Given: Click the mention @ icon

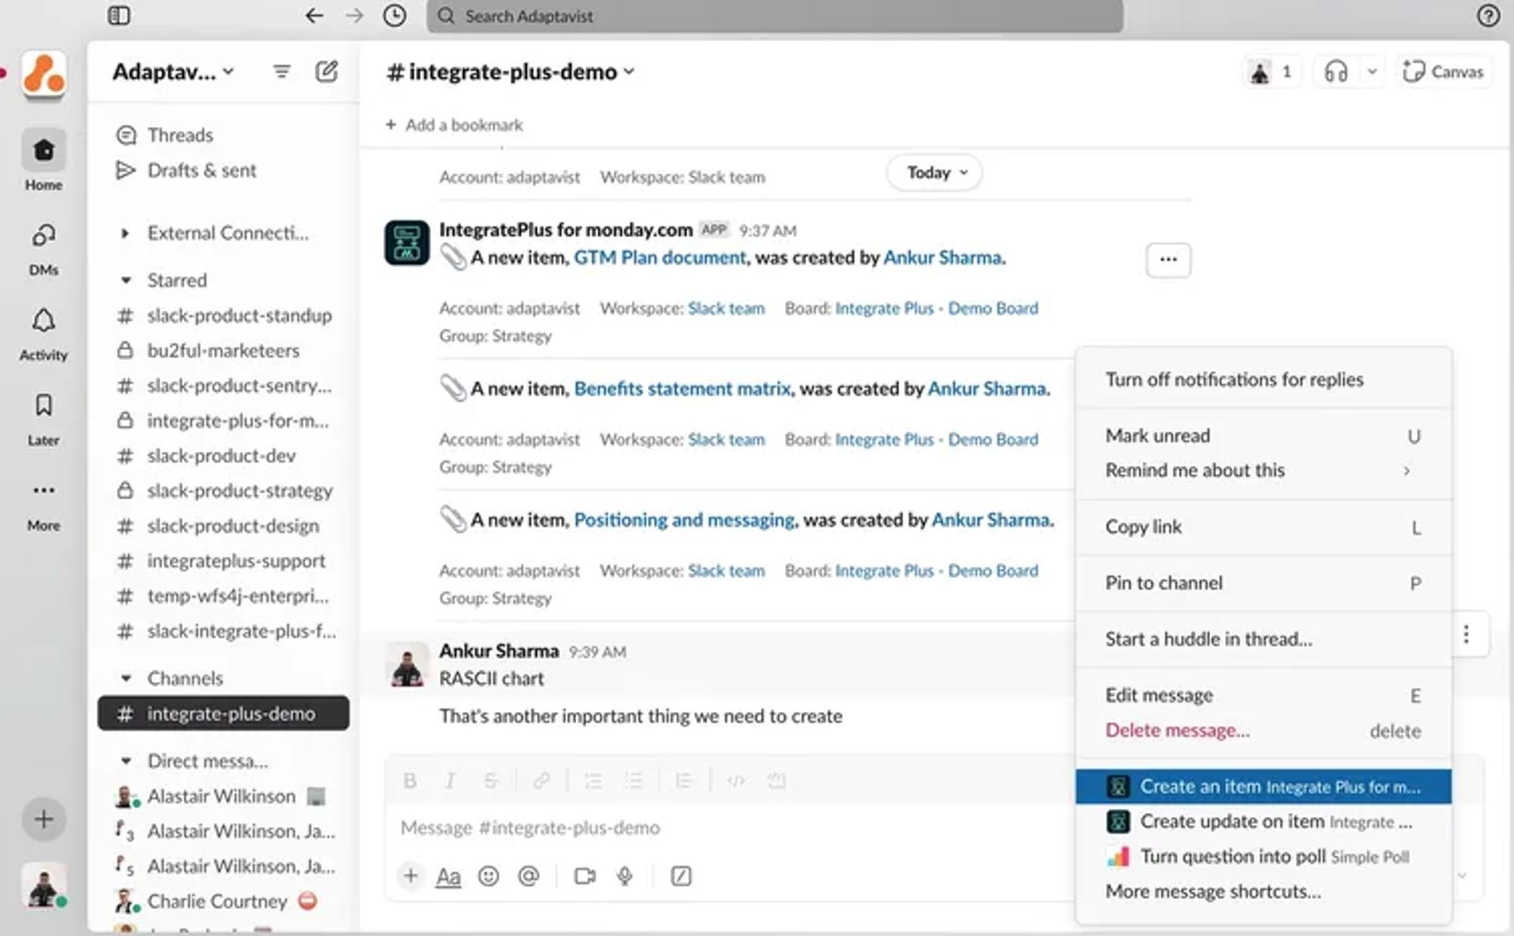Looking at the screenshot, I should pos(528,876).
